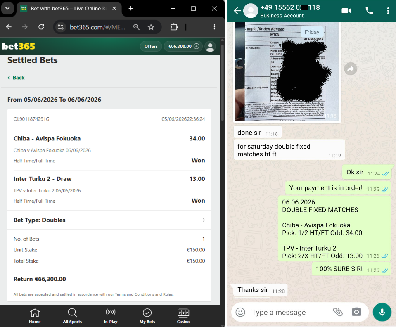Open My Bets tab
The image size is (396, 327).
(147, 315)
